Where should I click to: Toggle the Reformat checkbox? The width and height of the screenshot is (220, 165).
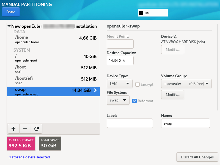tap(134, 101)
